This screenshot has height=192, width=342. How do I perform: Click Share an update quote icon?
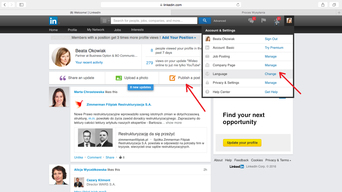(63, 78)
